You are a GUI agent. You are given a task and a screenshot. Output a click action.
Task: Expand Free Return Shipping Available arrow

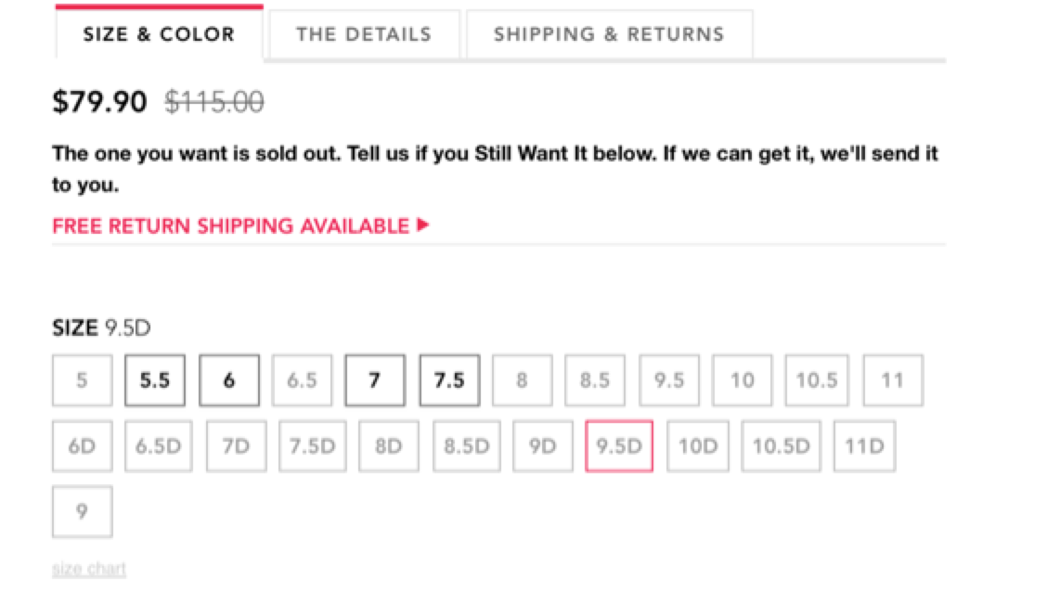pos(424,225)
